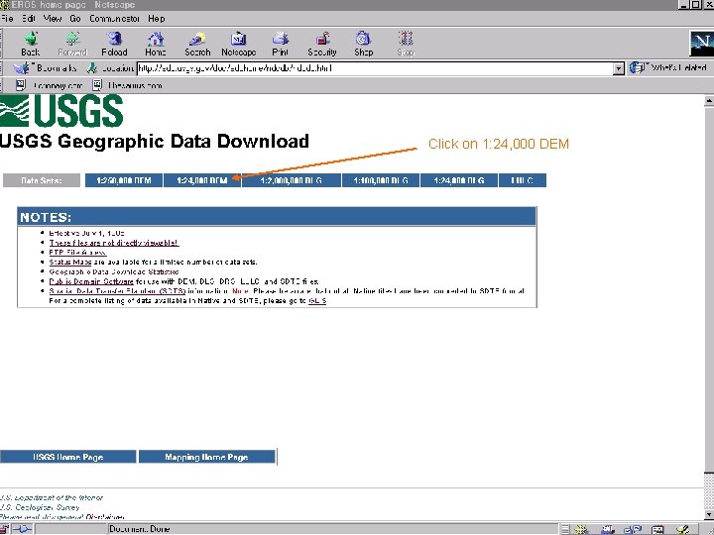Click the Back toolbar icon
714x535 pixels.
[31, 39]
